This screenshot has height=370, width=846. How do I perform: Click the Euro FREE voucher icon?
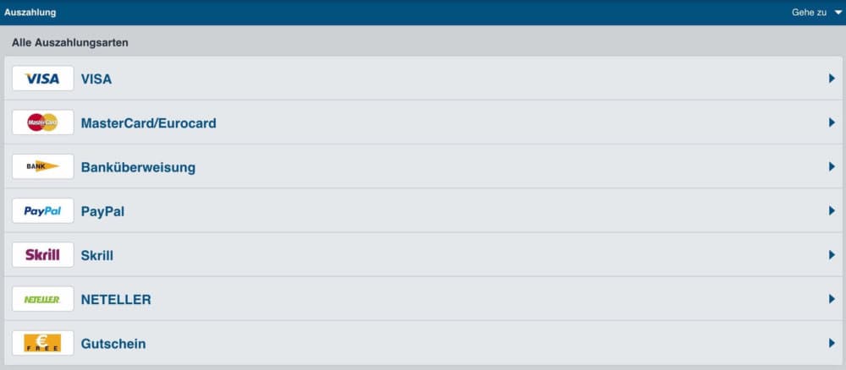(42, 343)
